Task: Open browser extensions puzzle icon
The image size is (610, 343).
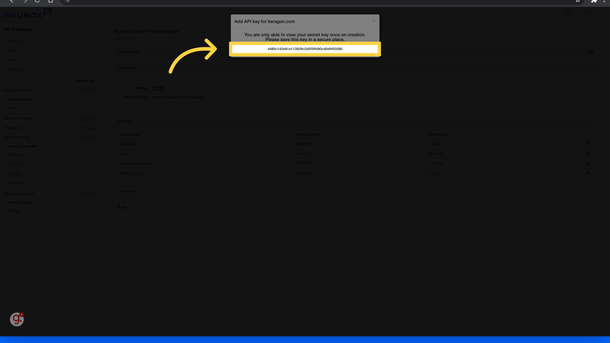Action: click(594, 1)
